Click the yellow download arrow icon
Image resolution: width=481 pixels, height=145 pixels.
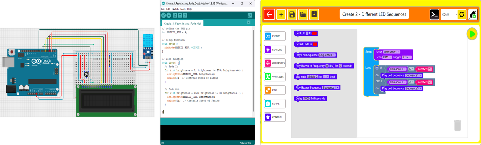point(314,14)
